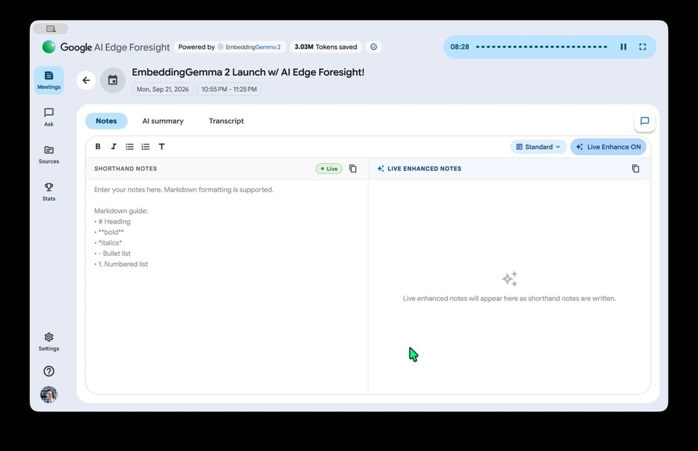The image size is (698, 451).
Task: Switch to the Transcript tab
Action: coord(226,121)
